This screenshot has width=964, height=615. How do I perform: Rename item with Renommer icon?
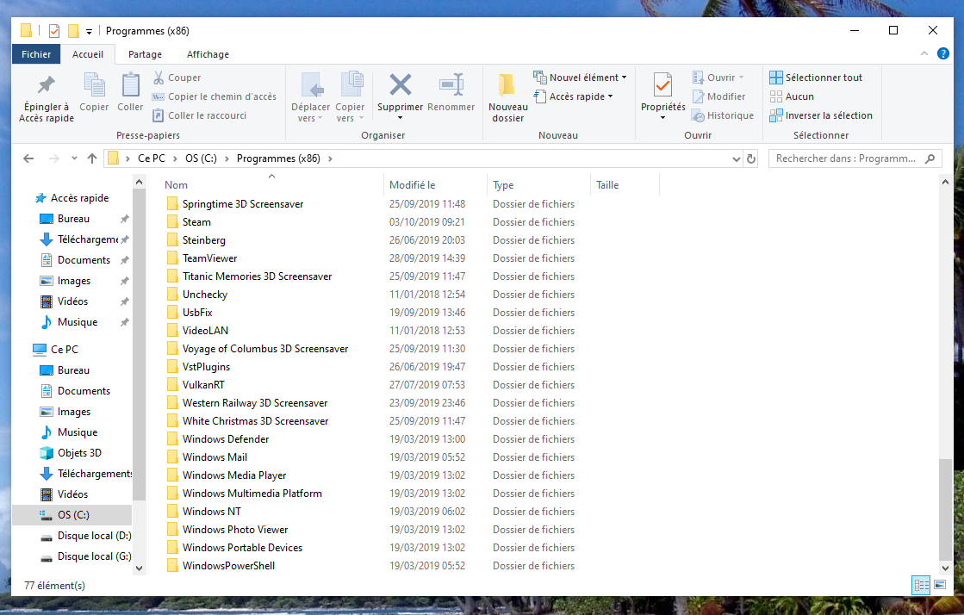click(x=451, y=86)
